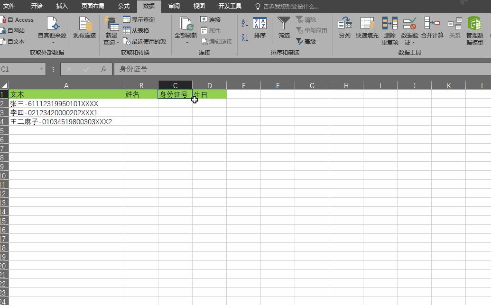
Task: Expand the Name Box dropdown arrow
Action: 41,69
